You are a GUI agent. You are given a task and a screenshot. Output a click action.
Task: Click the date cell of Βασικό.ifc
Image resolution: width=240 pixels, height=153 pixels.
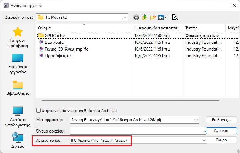(x=152, y=42)
